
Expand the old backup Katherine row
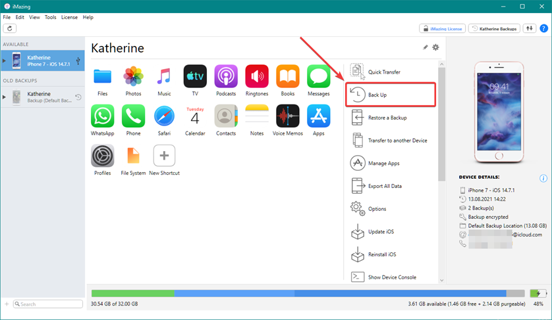tap(4, 97)
